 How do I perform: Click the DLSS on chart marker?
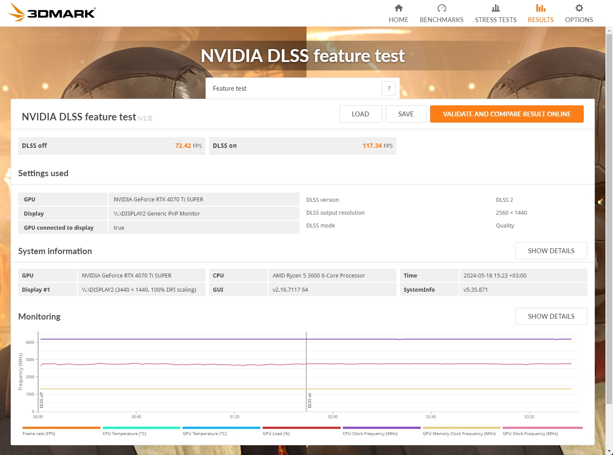(x=310, y=401)
